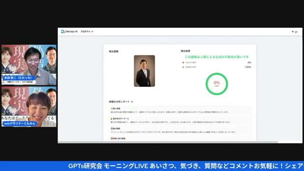Open the jp language selector
Screen dimensions: 304x171
(x=294, y=32)
